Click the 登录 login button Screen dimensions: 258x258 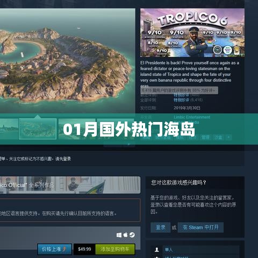coord(160,227)
